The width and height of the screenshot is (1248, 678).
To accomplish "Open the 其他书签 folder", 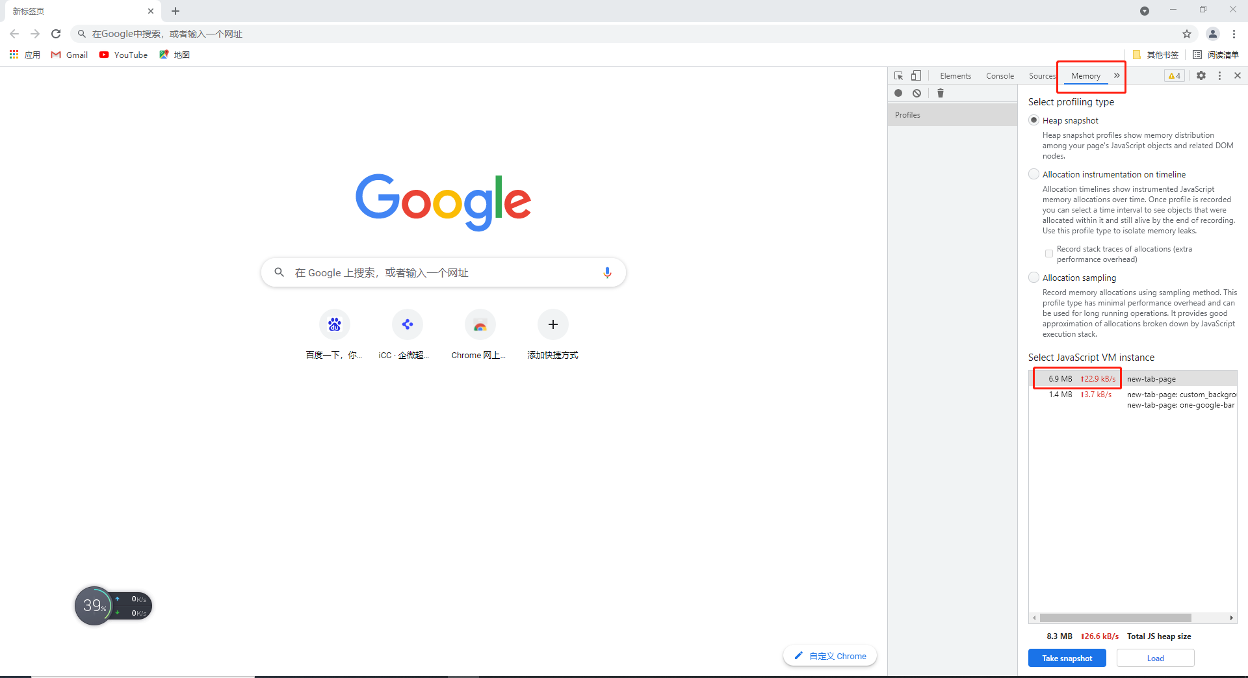I will 1156,55.
